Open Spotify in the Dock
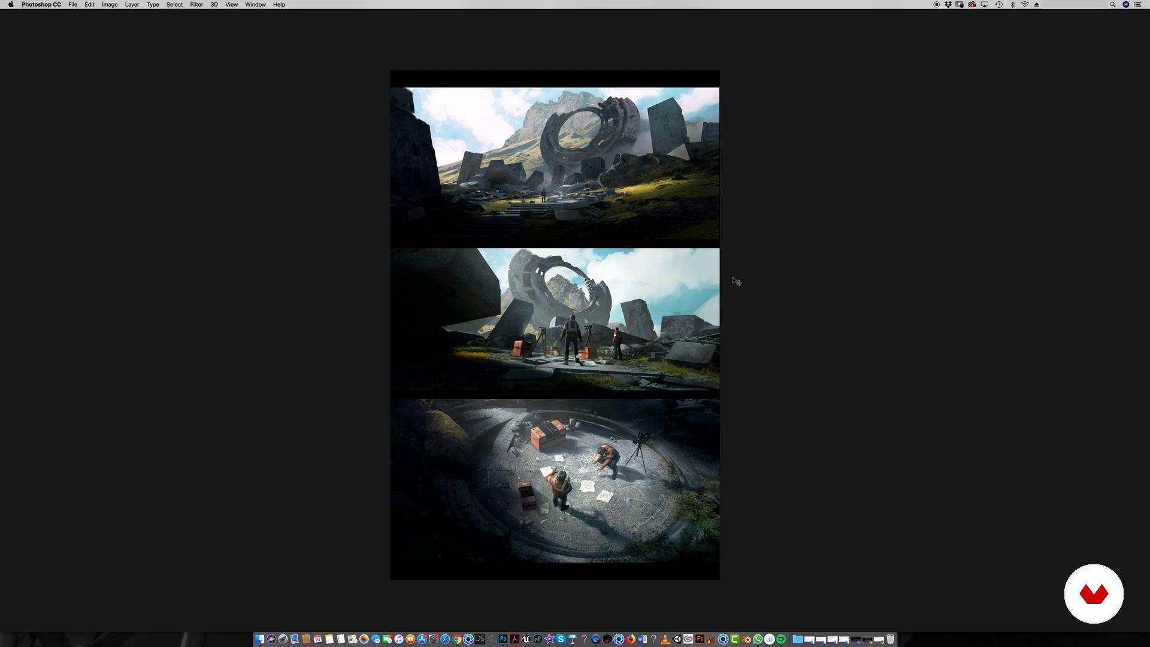Viewport: 1150px width, 647px height. pyautogui.click(x=781, y=639)
